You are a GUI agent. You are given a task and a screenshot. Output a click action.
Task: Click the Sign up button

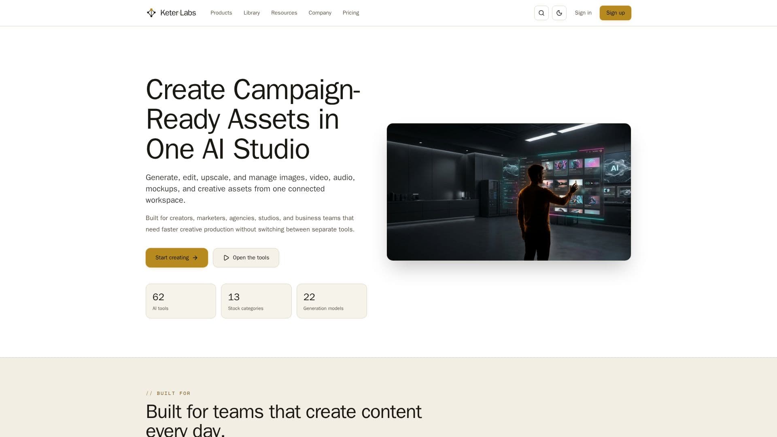point(616,13)
